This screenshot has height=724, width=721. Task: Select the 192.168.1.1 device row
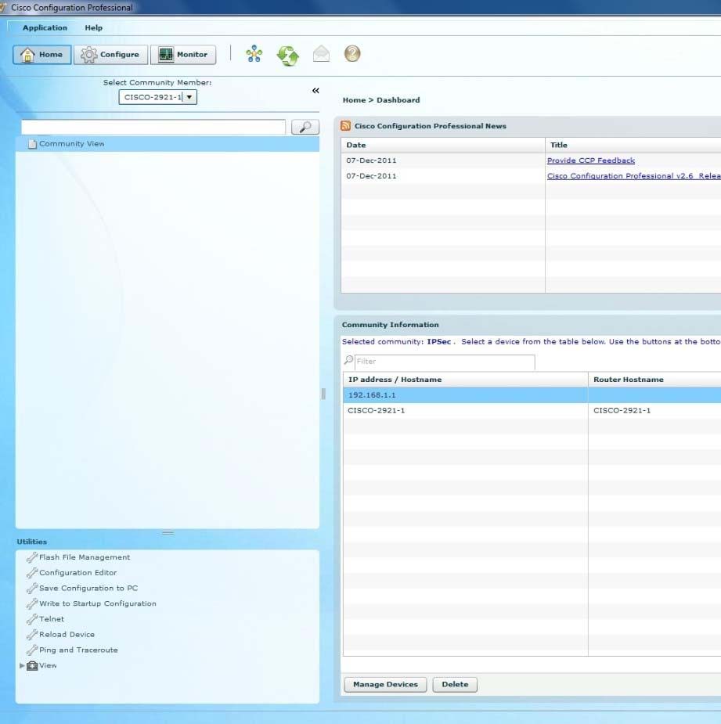[532, 395]
